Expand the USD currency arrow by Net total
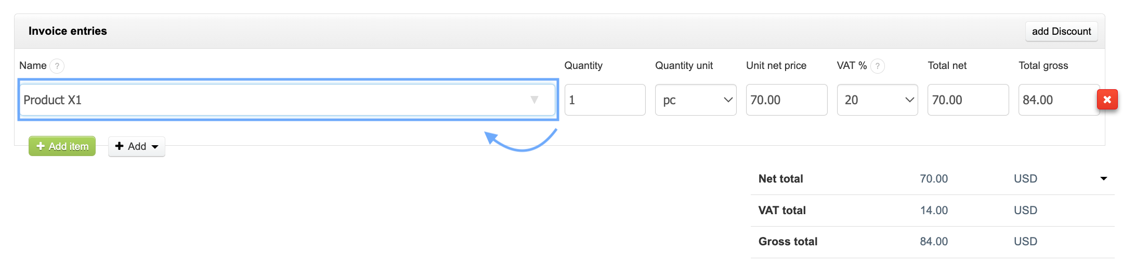Screen dimensions: 1148x279 1103,178
